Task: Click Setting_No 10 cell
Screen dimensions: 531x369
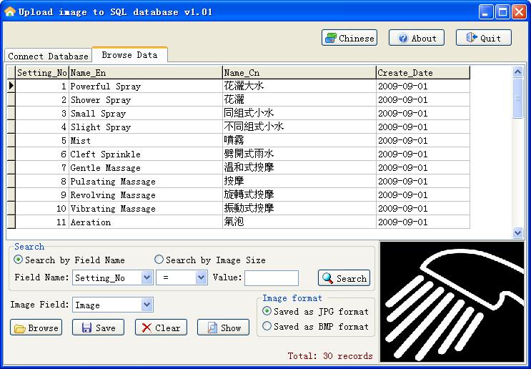Action: click(42, 208)
